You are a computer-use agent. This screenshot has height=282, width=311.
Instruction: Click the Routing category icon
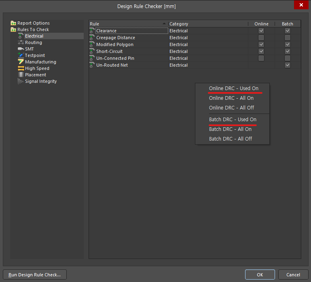(x=21, y=42)
